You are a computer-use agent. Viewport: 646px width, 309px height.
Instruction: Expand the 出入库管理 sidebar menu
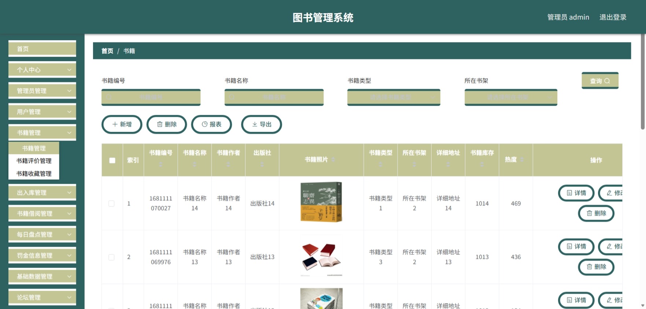pos(42,193)
